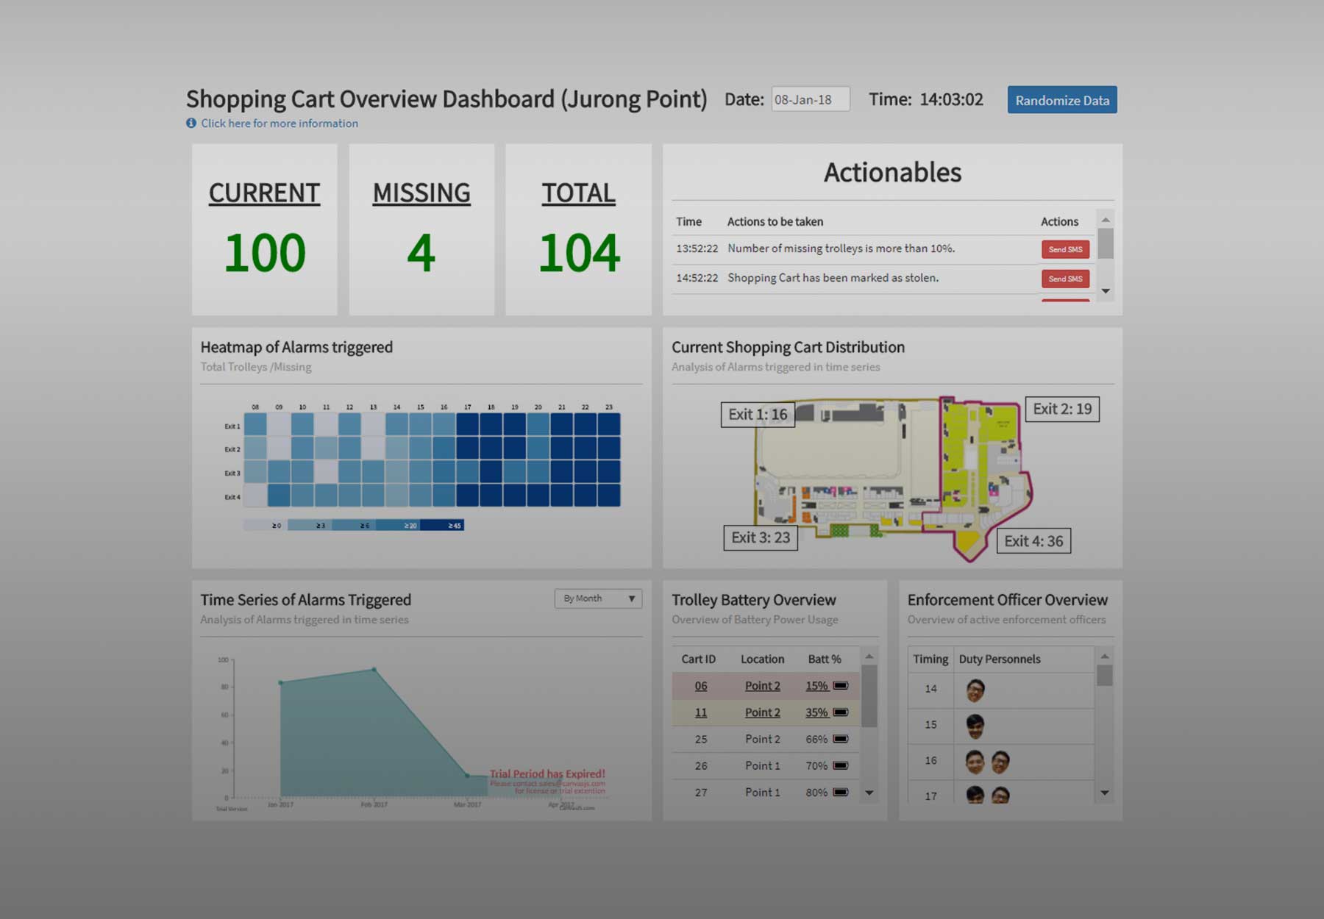The width and height of the screenshot is (1324, 919).
Task: Click the Duty Personnels column header
Action: 1000,659
